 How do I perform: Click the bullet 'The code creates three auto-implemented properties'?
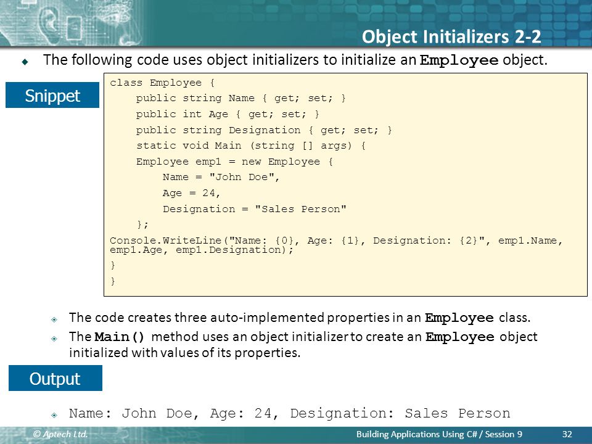300,318
